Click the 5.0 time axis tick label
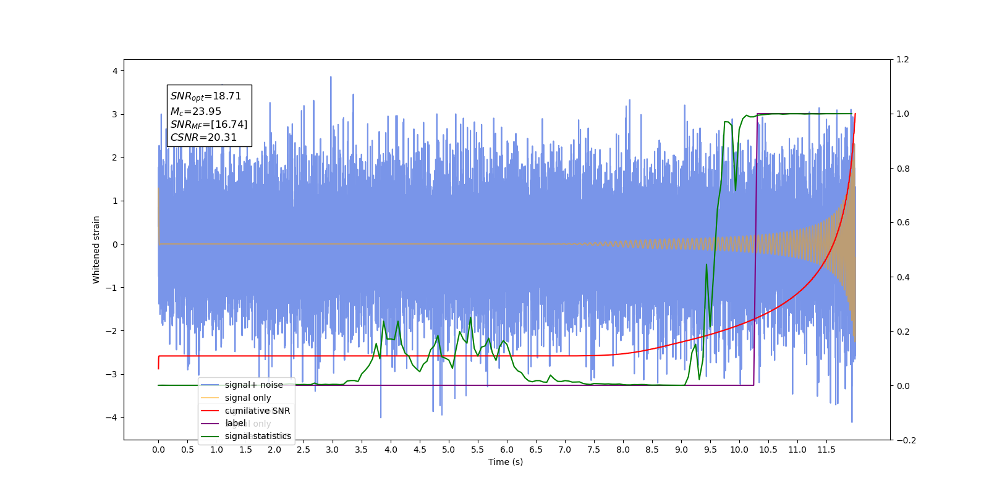989x494 pixels. coord(449,450)
